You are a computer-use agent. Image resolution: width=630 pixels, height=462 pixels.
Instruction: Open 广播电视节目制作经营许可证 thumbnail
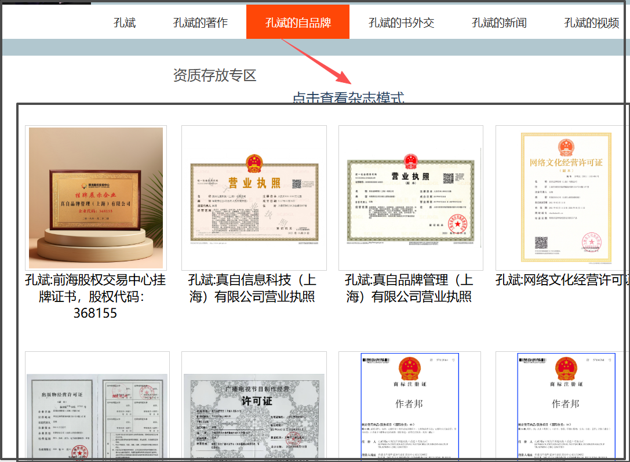pos(254,406)
